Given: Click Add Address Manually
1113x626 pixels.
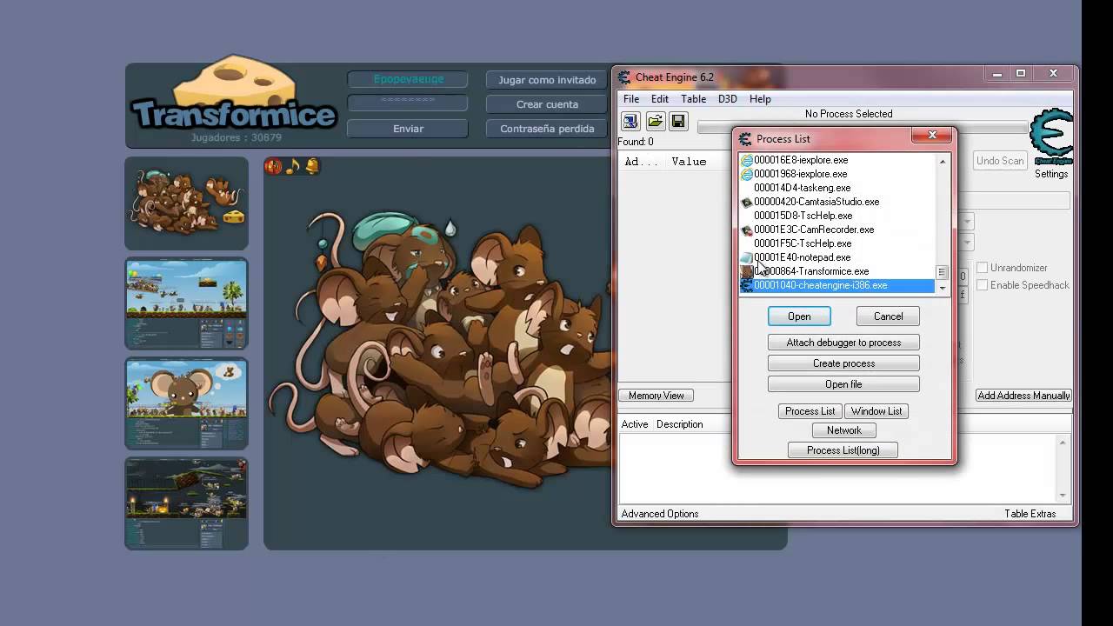Looking at the screenshot, I should coord(1023,396).
